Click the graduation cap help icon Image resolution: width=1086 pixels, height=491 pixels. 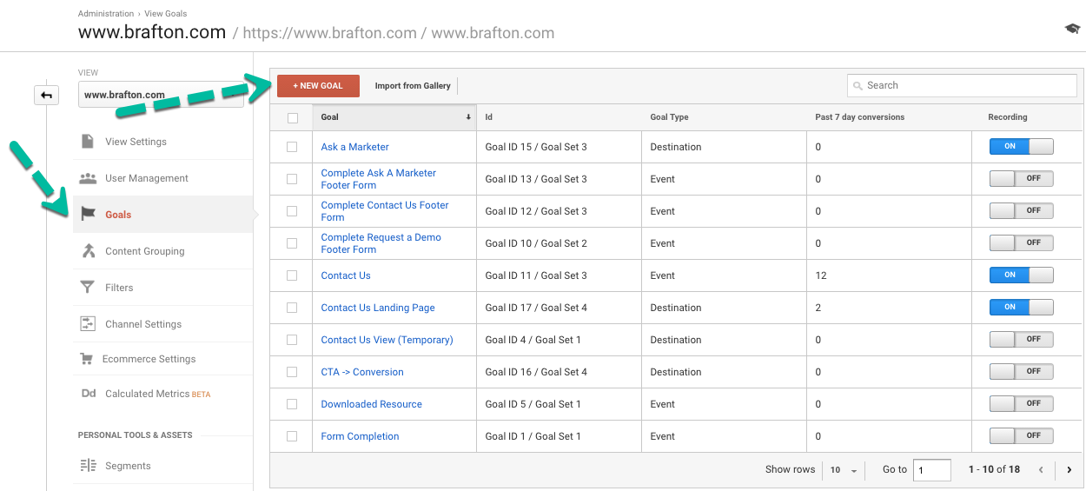tap(1072, 29)
